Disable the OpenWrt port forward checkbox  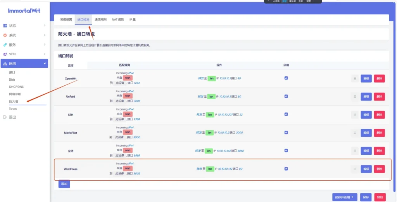tap(286, 78)
